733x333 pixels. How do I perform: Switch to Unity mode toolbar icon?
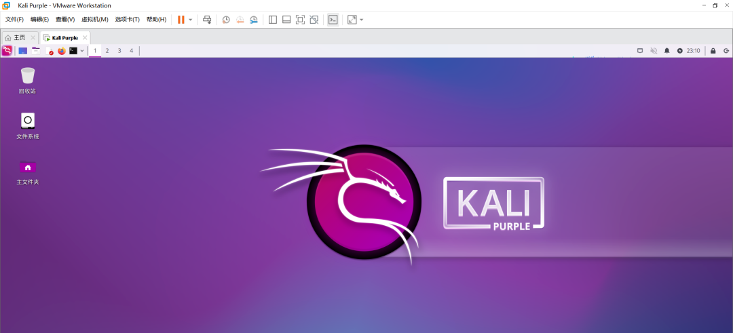(x=314, y=20)
